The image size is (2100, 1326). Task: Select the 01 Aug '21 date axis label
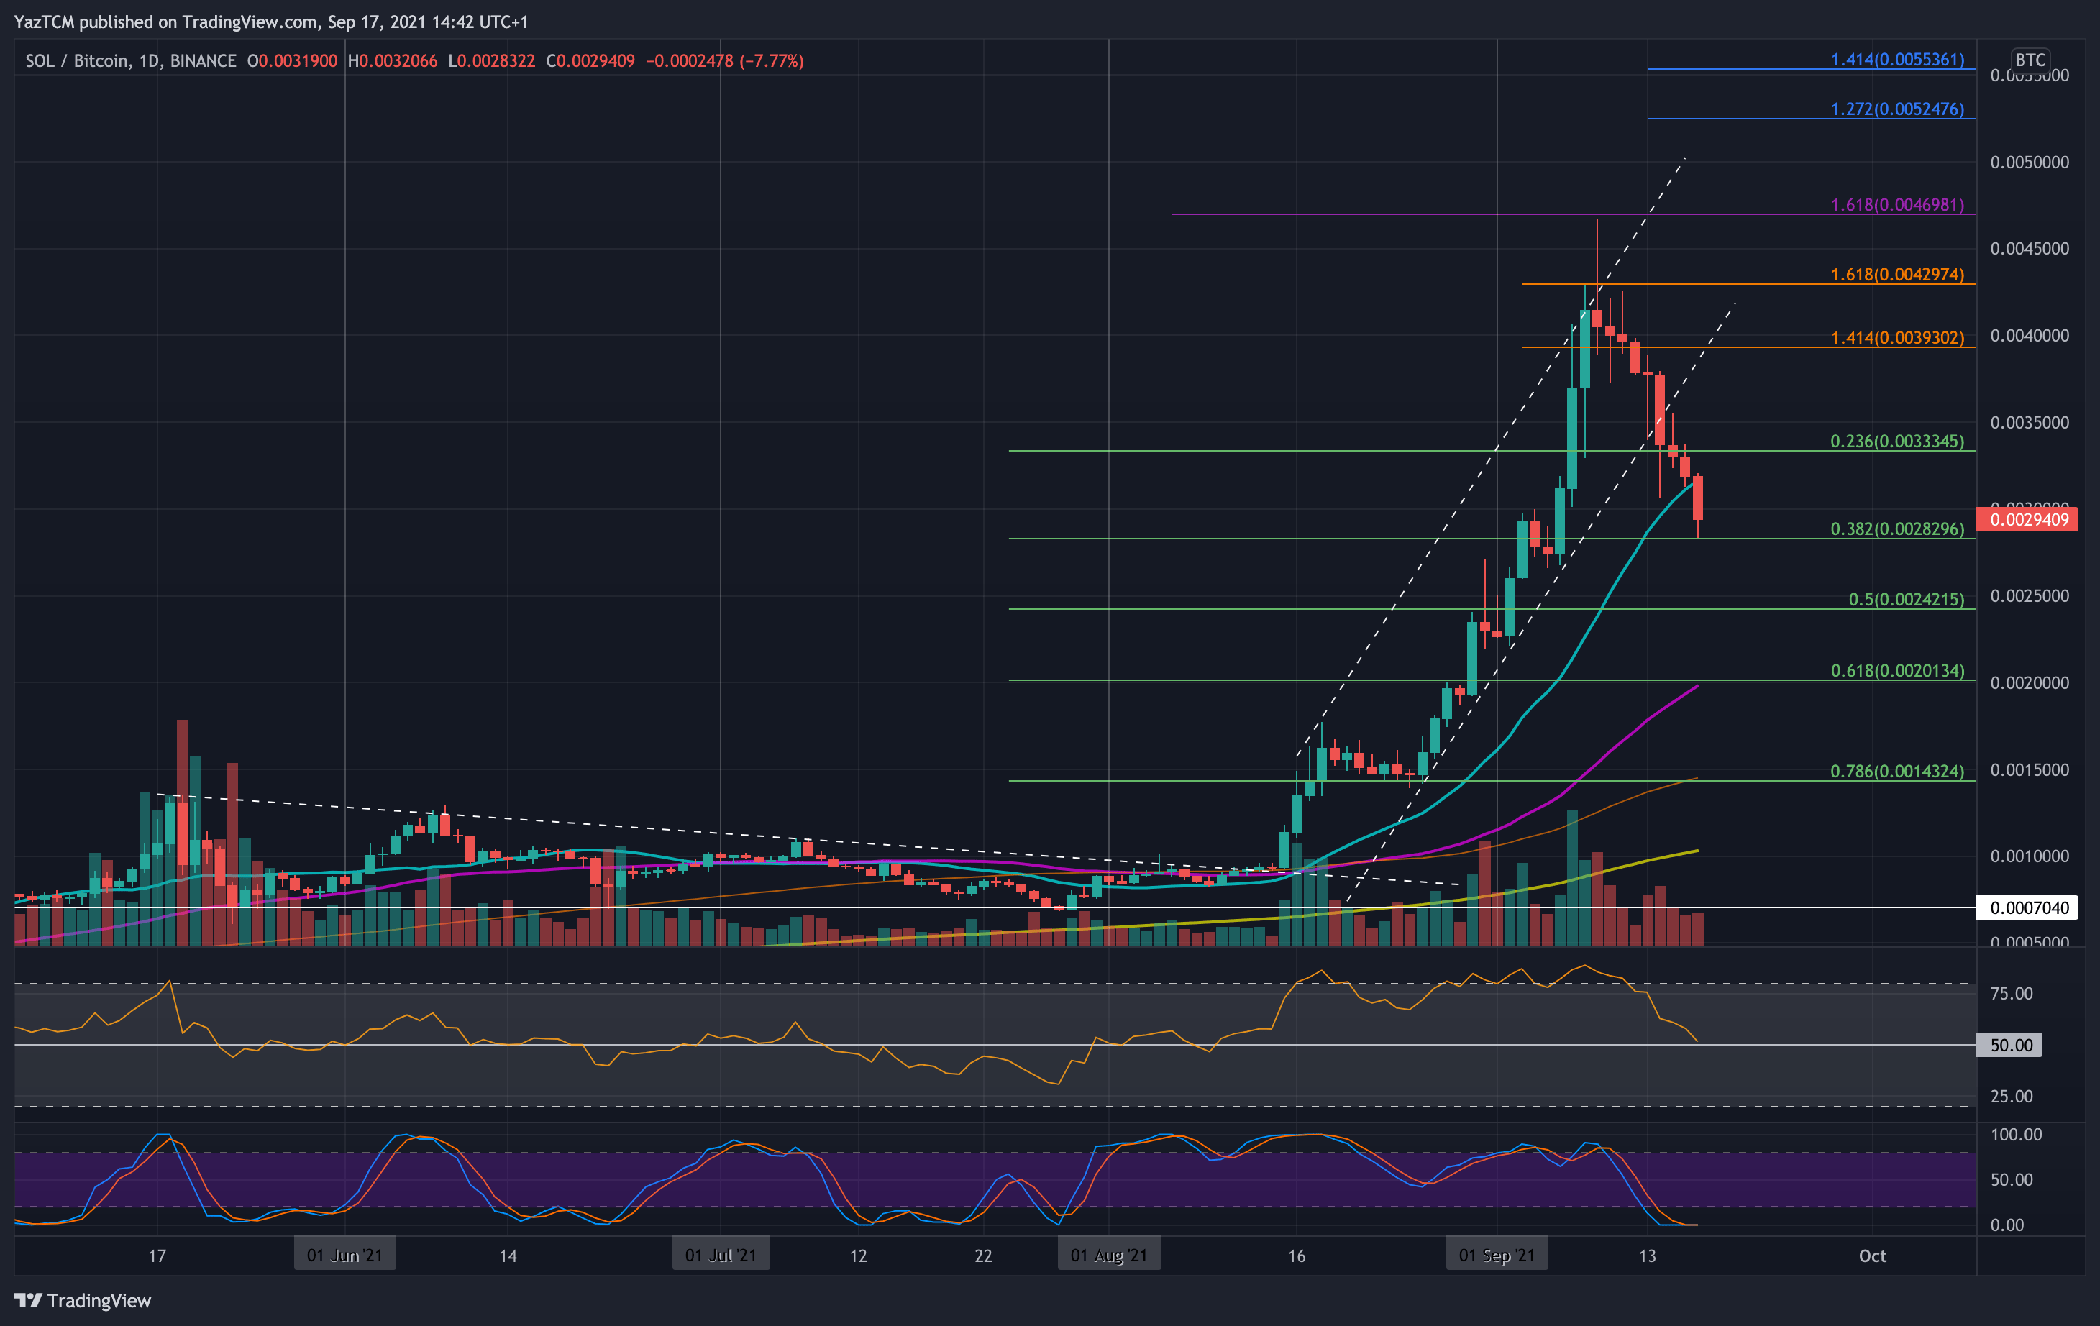(x=1108, y=1256)
